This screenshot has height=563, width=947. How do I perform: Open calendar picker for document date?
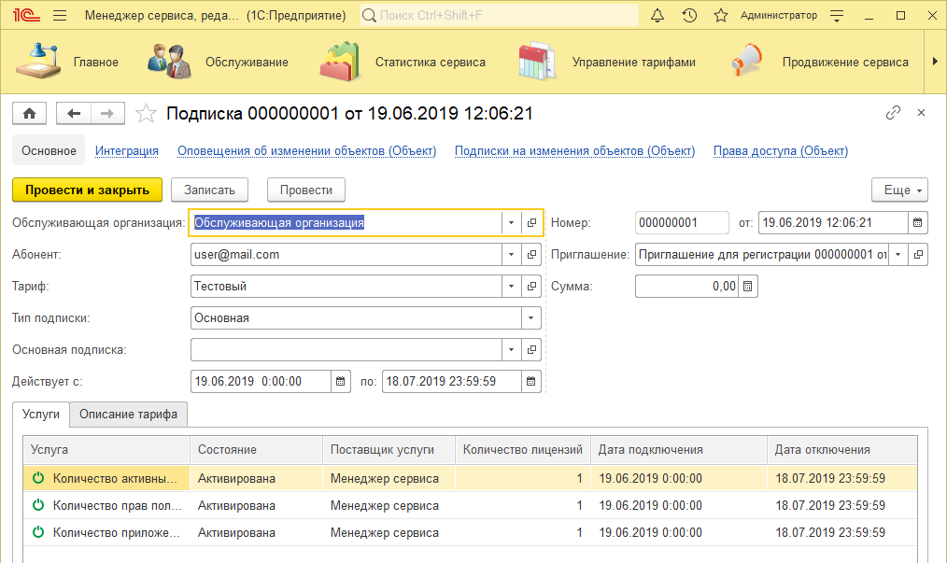[x=918, y=223]
